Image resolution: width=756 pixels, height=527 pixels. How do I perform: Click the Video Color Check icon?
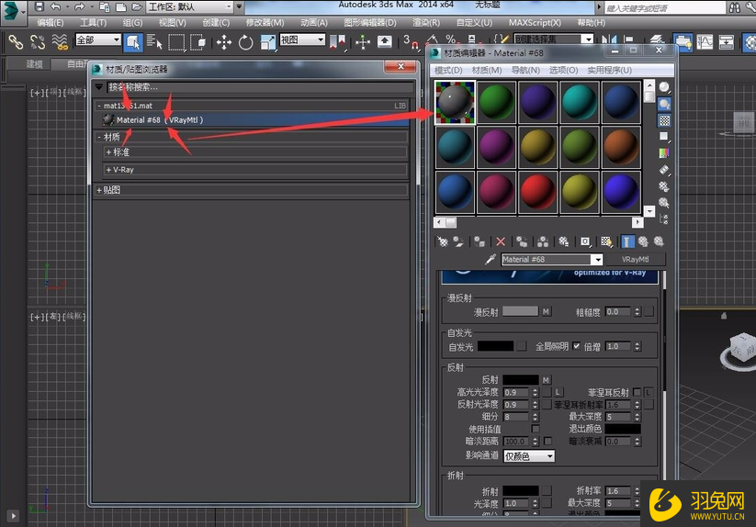[664, 153]
